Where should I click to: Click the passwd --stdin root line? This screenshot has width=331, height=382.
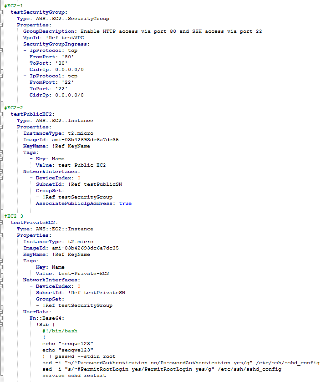click(x=79, y=357)
